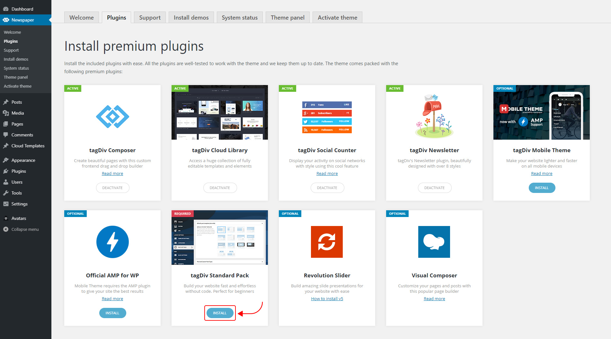Image resolution: width=611 pixels, height=339 pixels.
Task: Click the Media icon in sidebar
Action: 6,113
